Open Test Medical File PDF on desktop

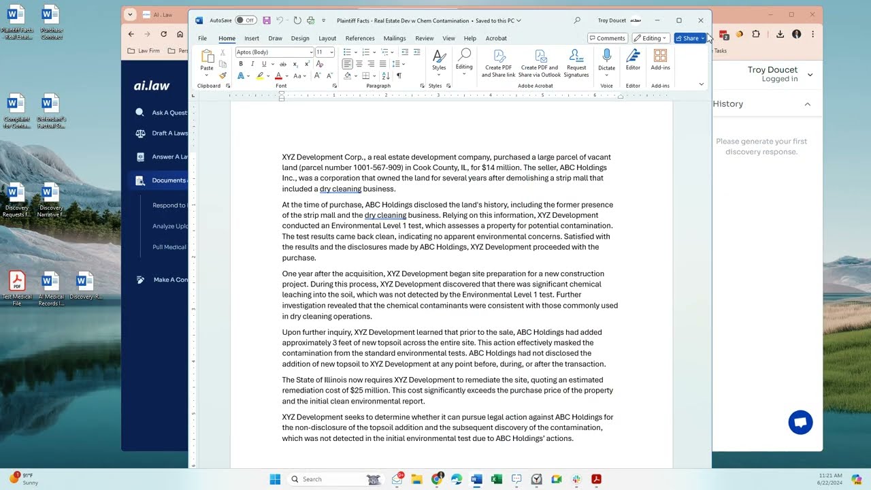[16, 289]
